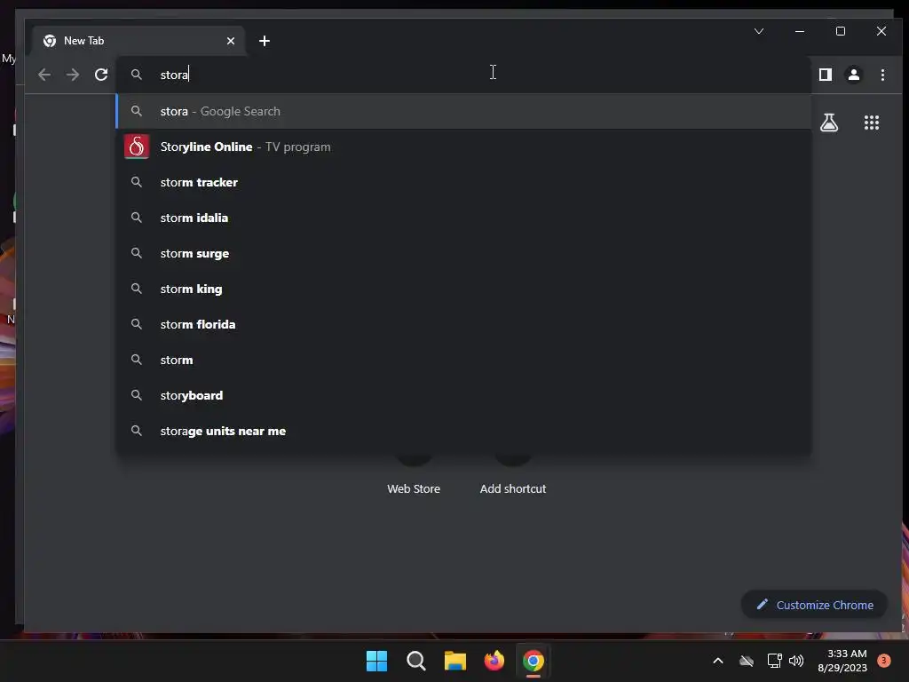The width and height of the screenshot is (909, 682).
Task: Click the Customize Chrome button
Action: click(x=815, y=605)
